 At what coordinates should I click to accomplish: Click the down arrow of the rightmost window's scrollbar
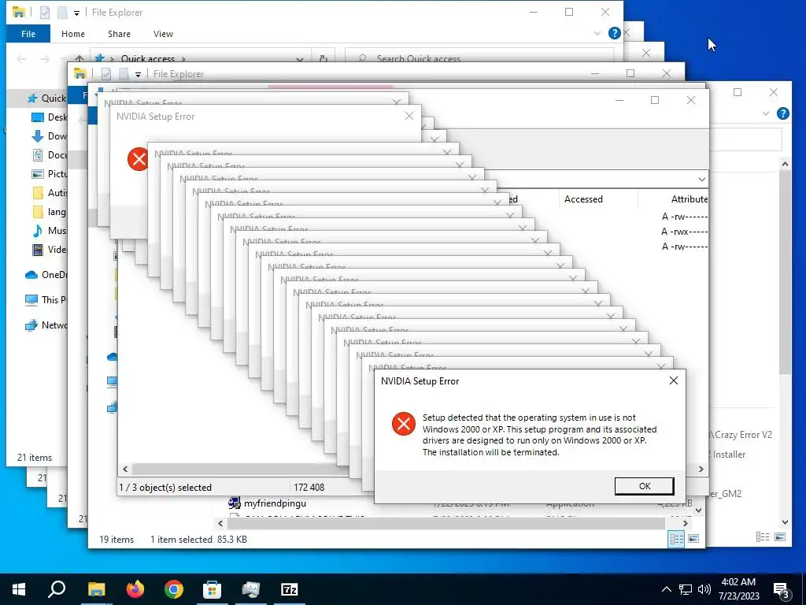pos(785,521)
